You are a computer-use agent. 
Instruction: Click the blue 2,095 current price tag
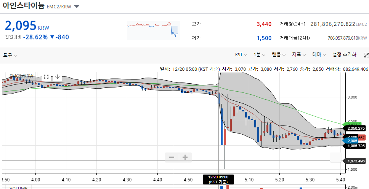click(x=351, y=141)
